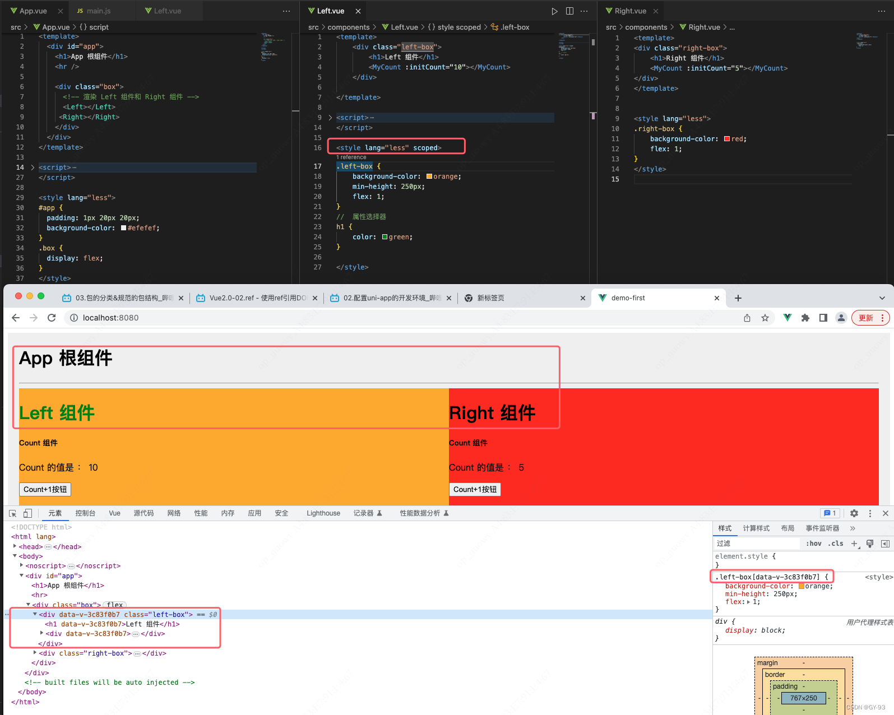894x715 pixels.
Task: Bookmark this page with the star icon
Action: point(765,318)
